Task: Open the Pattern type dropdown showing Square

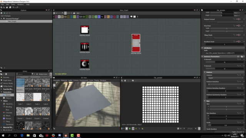Action: [x=226, y=78]
